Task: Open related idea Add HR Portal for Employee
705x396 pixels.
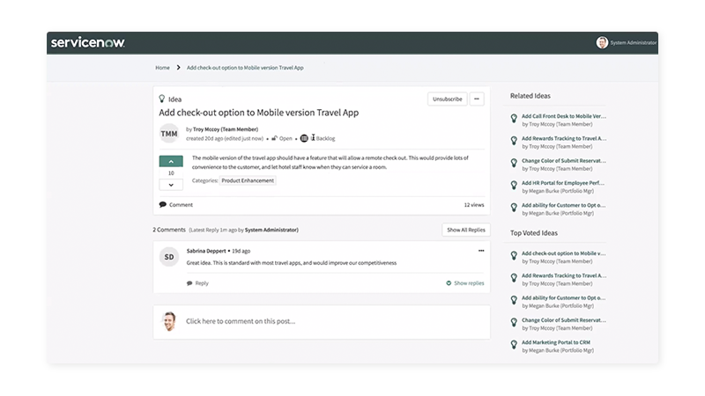Action: [x=563, y=183]
